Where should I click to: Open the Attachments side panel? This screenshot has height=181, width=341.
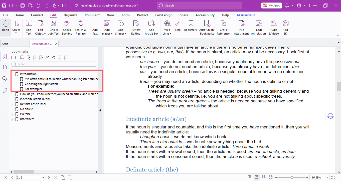tap(5, 90)
